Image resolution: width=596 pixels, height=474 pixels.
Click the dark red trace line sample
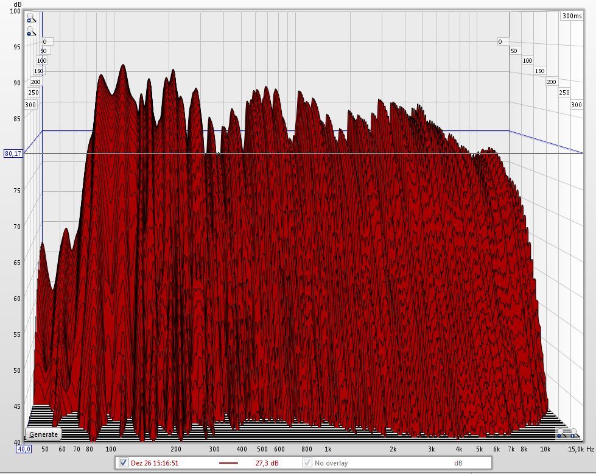pos(228,463)
